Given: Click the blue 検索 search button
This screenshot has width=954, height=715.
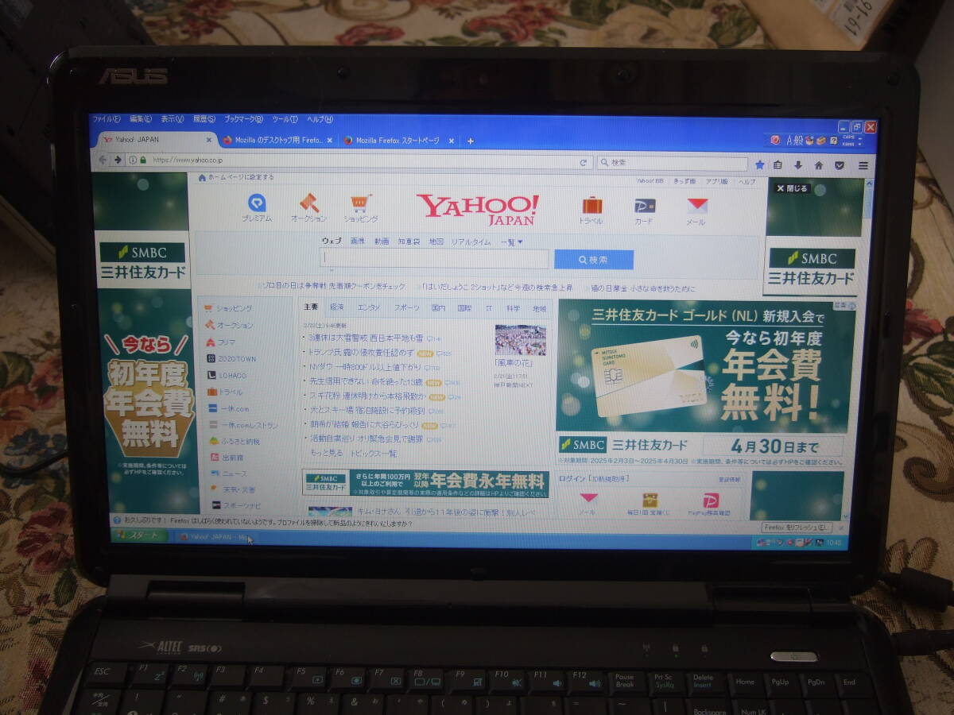Looking at the screenshot, I should pyautogui.click(x=594, y=260).
